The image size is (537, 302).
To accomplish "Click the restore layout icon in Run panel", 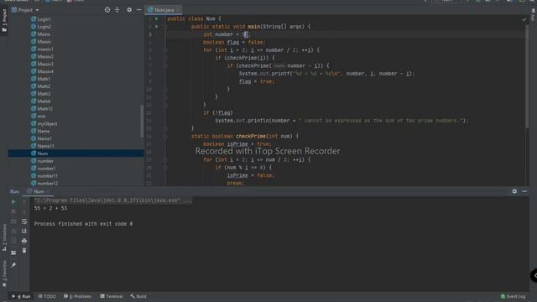I will 13,253.
